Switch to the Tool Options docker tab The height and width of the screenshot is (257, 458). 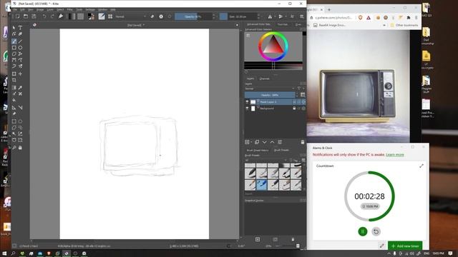(283, 24)
